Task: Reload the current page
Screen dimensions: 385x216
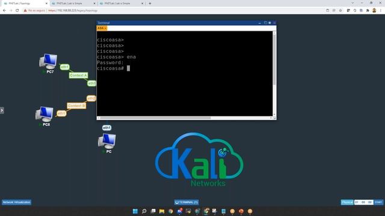Action: pyautogui.click(x=17, y=11)
